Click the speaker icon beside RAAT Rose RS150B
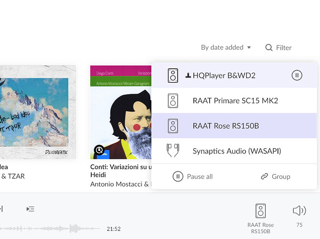This screenshot has height=239, width=320. pos(173,126)
